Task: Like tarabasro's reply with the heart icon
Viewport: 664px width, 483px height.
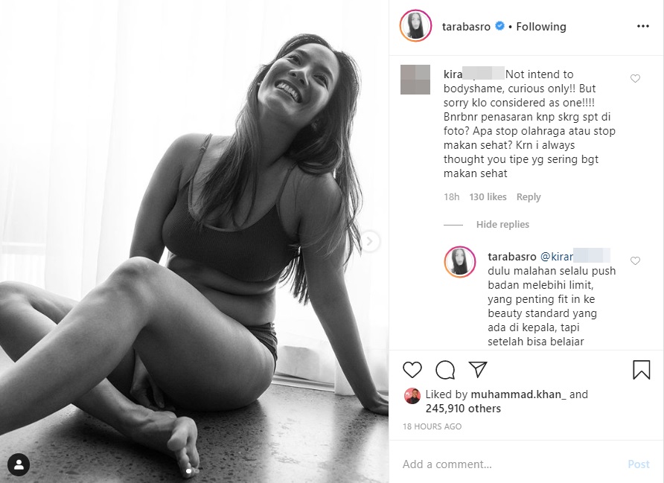Action: click(635, 260)
